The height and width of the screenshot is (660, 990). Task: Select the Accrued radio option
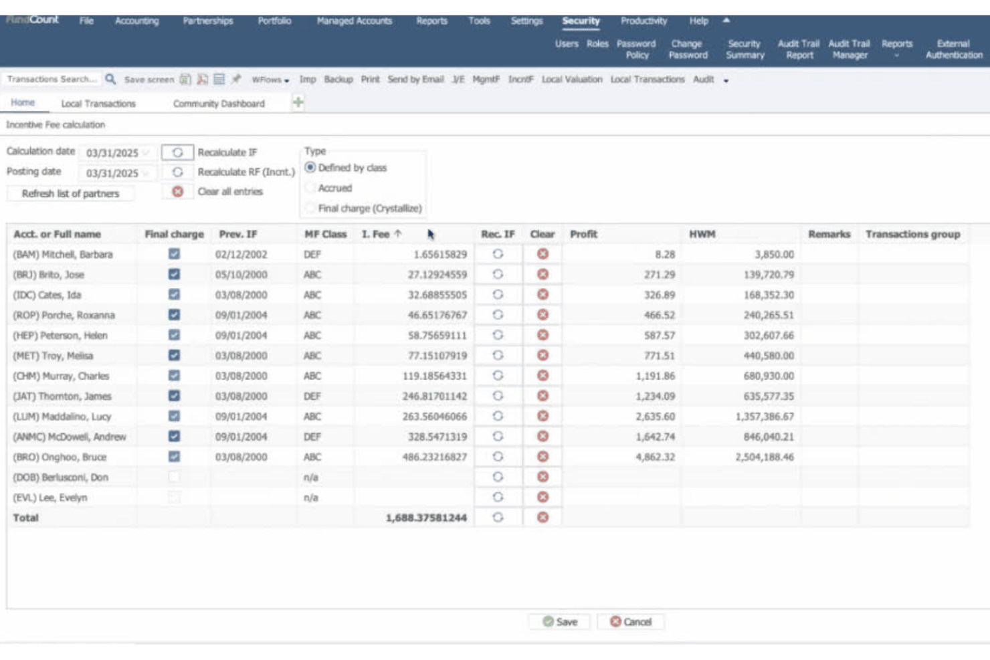point(310,188)
